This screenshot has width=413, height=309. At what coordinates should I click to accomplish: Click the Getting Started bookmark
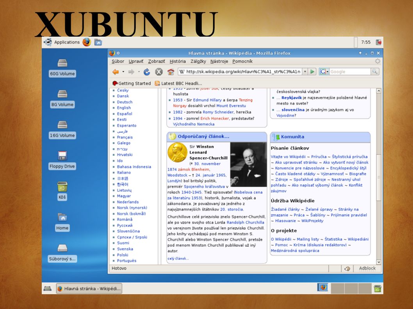pyautogui.click(x=132, y=83)
